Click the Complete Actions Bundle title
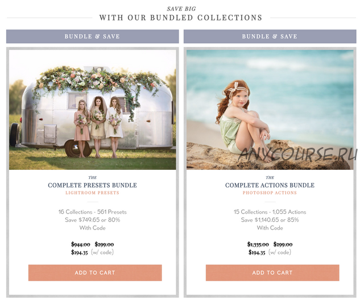 click(270, 185)
